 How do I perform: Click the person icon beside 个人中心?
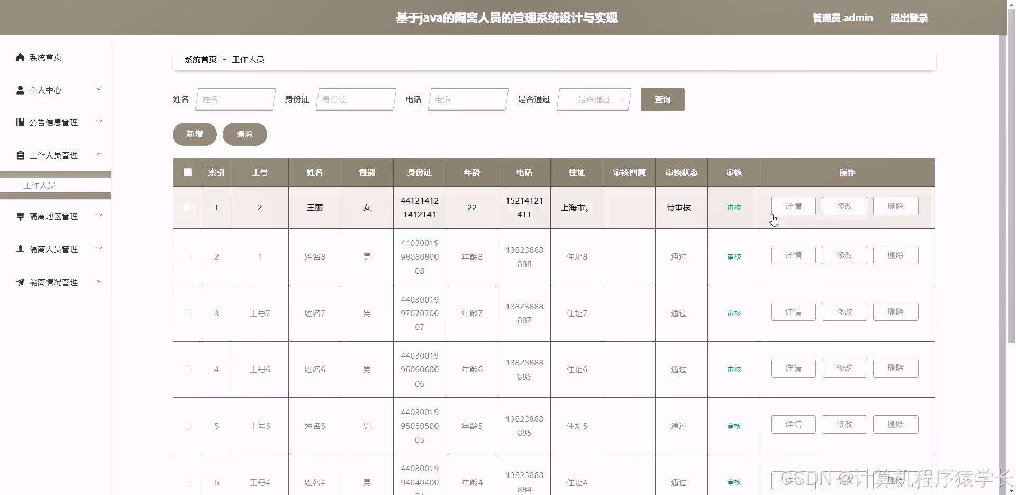coord(20,90)
